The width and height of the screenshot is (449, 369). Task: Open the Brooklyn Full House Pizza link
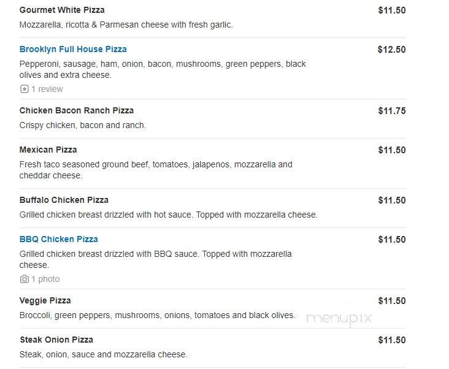pos(73,49)
